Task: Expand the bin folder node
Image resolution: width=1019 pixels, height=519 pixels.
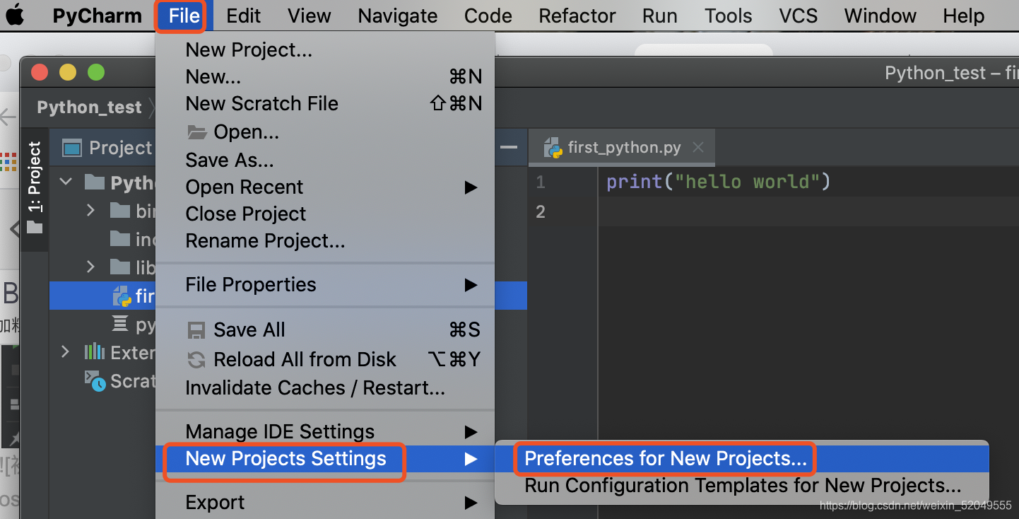Action: (x=90, y=210)
